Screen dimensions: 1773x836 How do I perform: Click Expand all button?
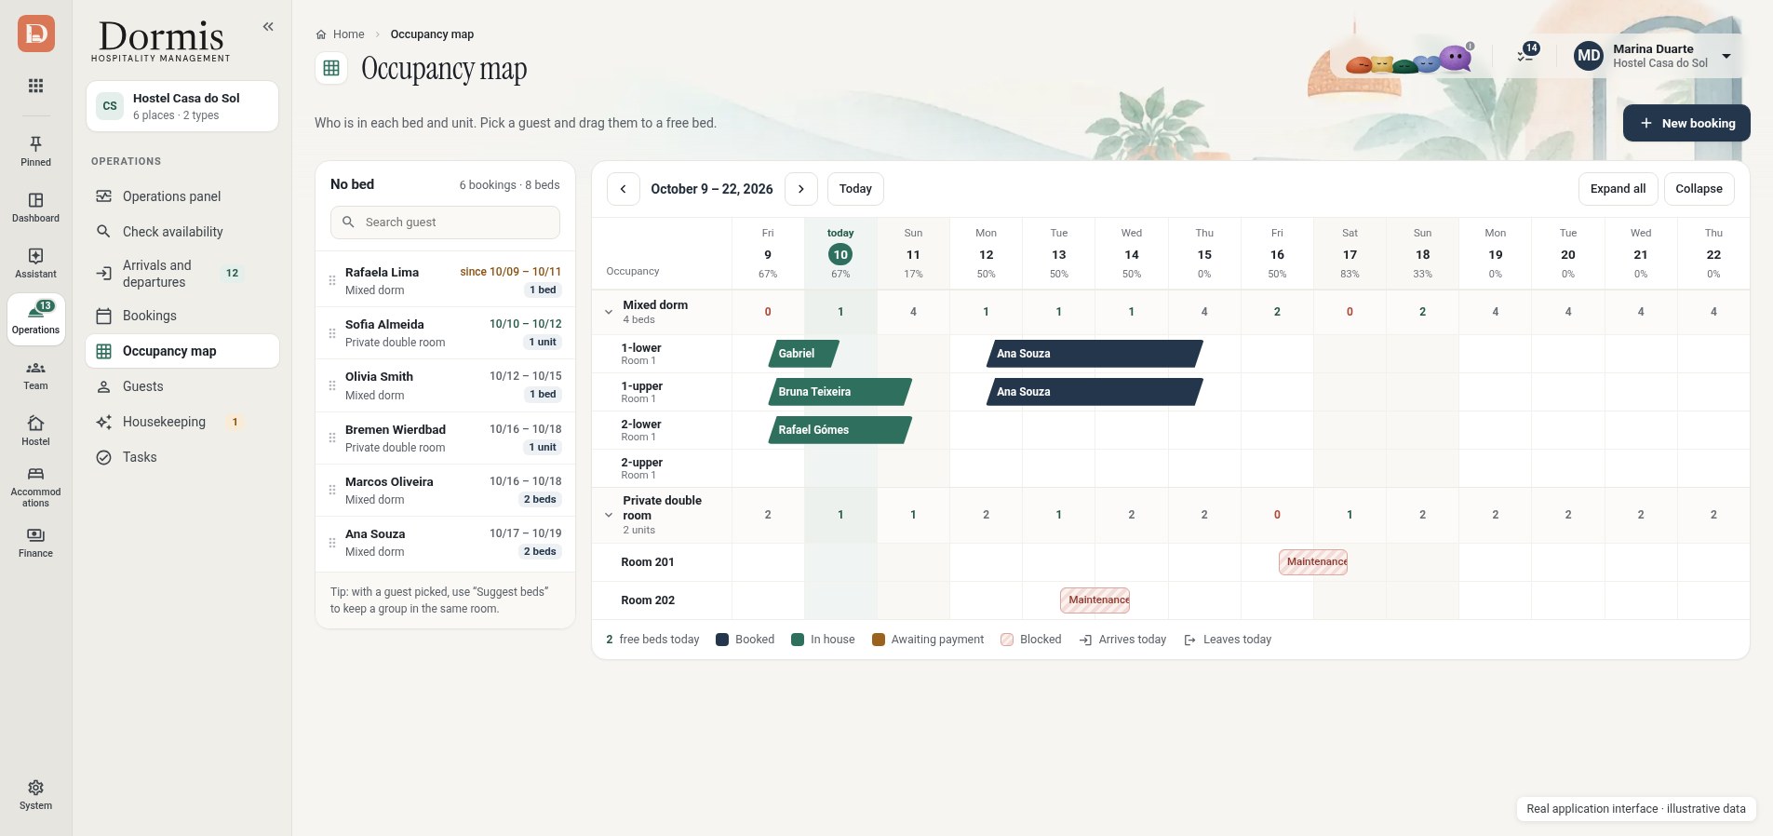pos(1618,189)
